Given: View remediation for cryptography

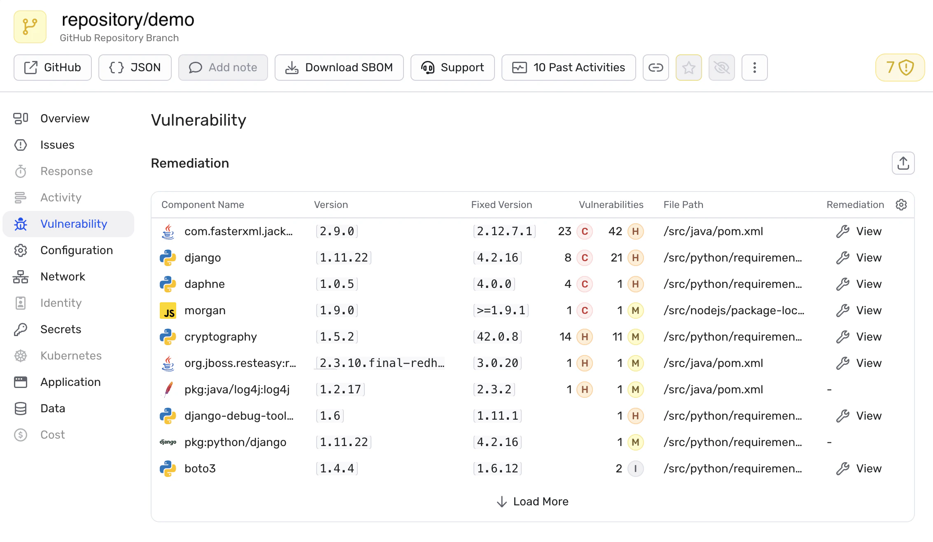Looking at the screenshot, I should pyautogui.click(x=859, y=337).
